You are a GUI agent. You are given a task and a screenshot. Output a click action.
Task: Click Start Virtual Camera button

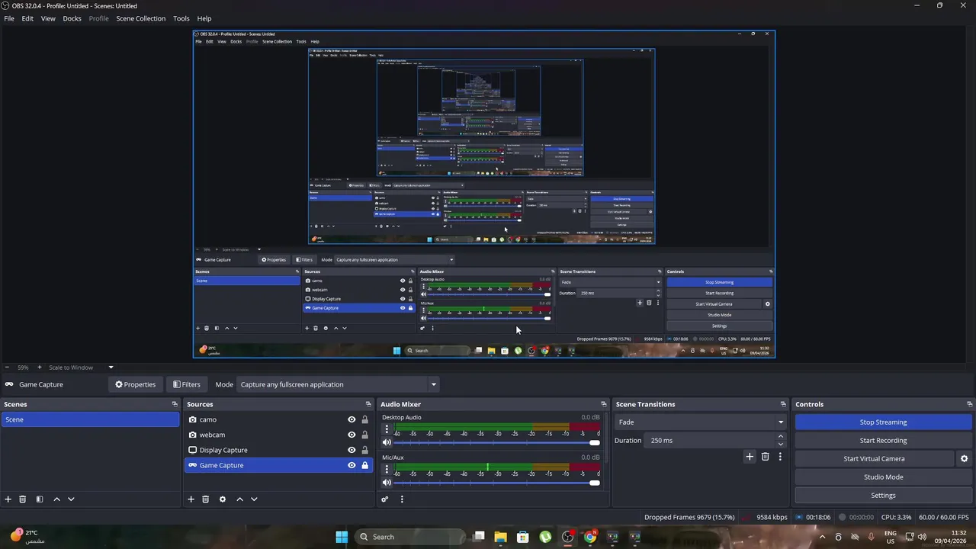(874, 459)
